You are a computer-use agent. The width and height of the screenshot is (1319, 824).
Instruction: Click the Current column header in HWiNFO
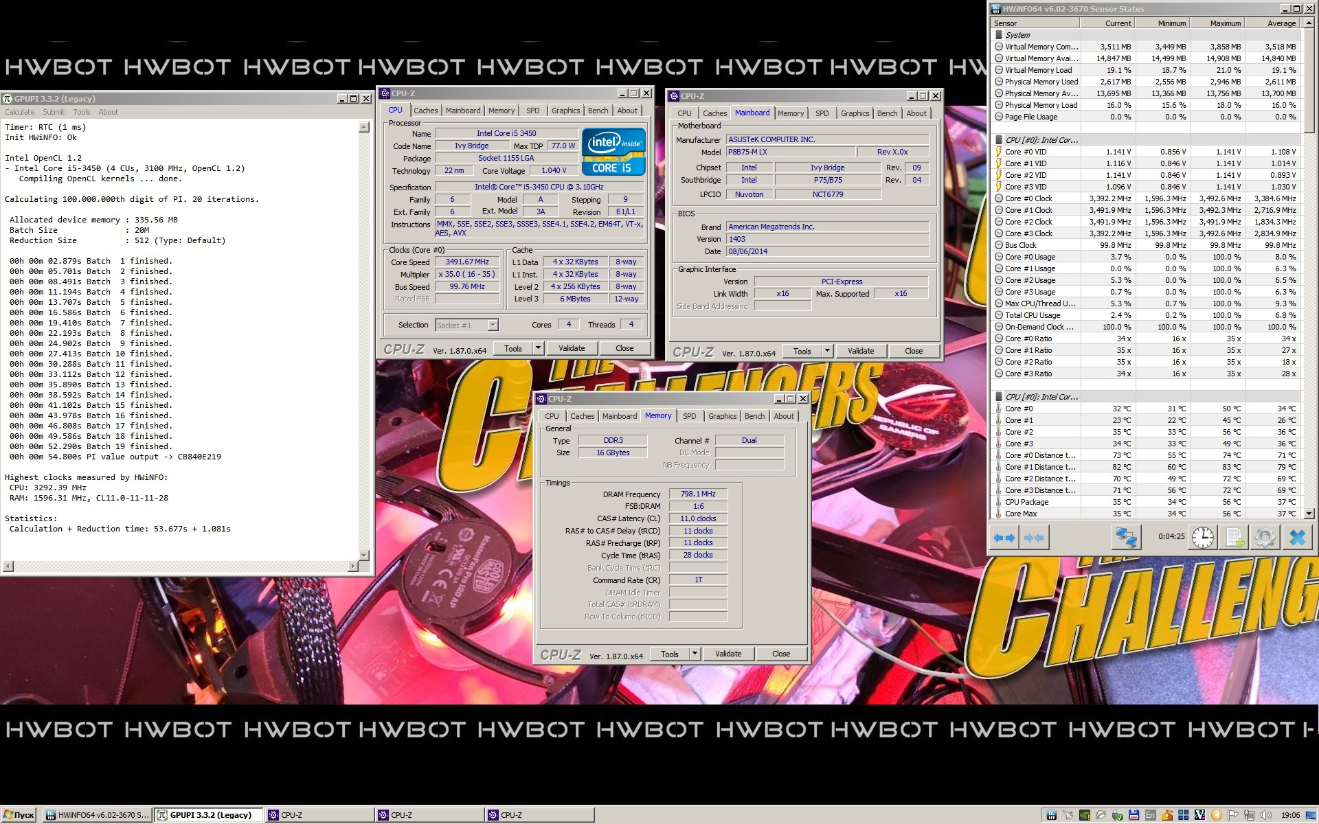(x=1107, y=23)
